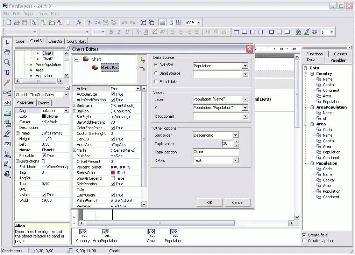Enable the Create caption checkbox

[305, 241]
